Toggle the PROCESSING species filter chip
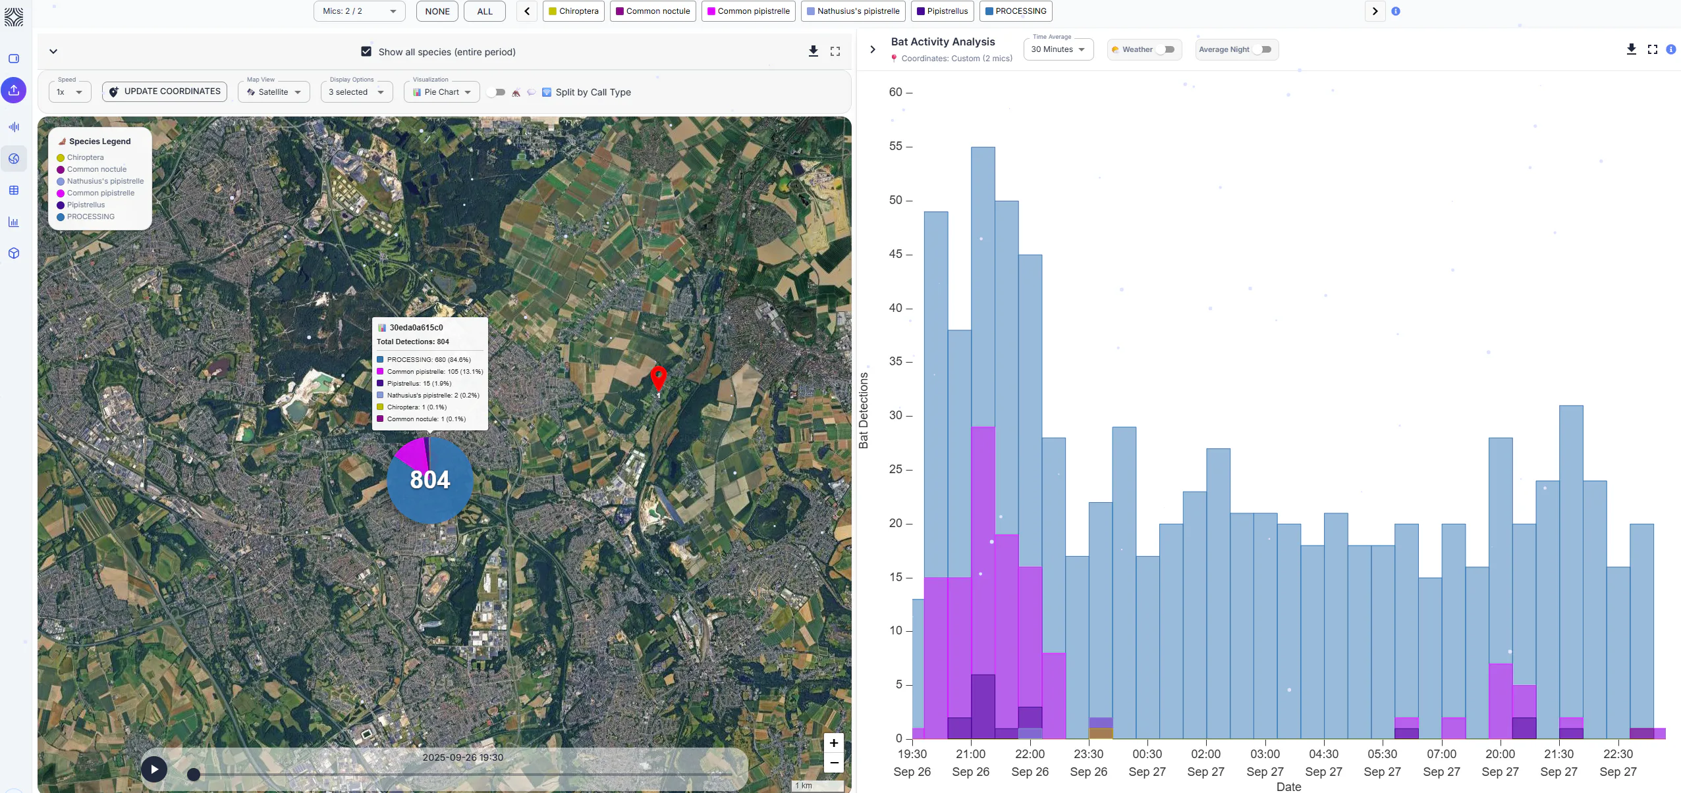The image size is (1681, 793). (x=1016, y=11)
